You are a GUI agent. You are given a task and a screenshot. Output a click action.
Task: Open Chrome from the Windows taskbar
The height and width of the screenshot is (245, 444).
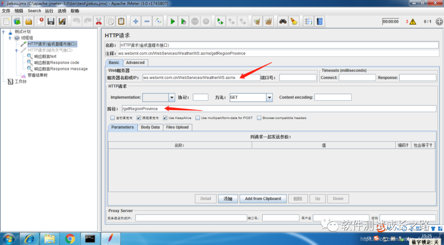[x=70, y=239]
